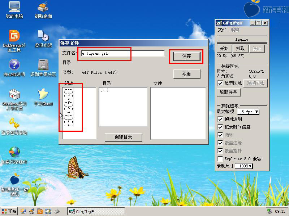The image size is (289, 216).
Task: Click the empty 文件 list box
Action: (x=178, y=113)
